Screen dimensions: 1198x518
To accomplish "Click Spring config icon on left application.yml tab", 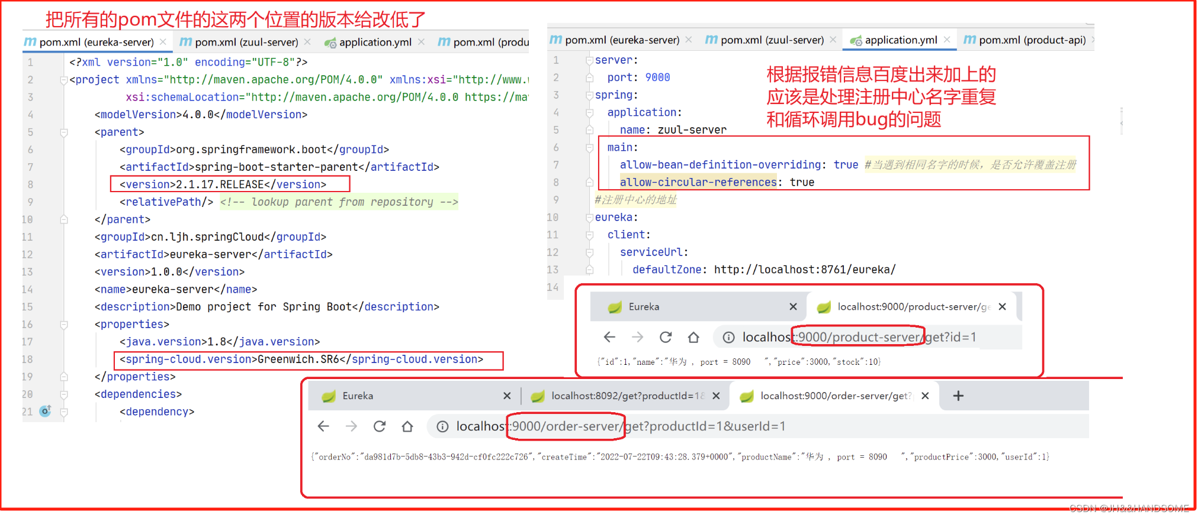I will (x=330, y=43).
